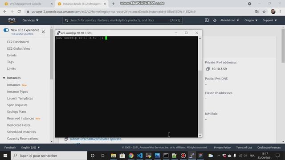Click the browser forward arrow
This screenshot has height=160, width=285.
pyautogui.click(x=12, y=12)
